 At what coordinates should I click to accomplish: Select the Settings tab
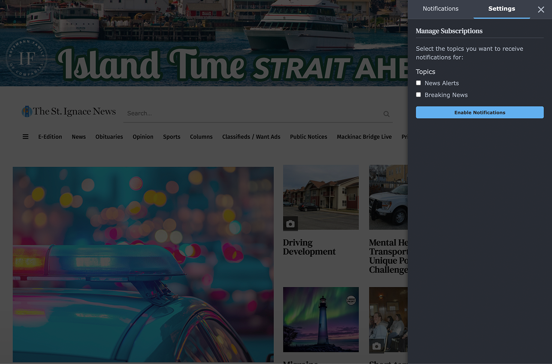point(501,9)
